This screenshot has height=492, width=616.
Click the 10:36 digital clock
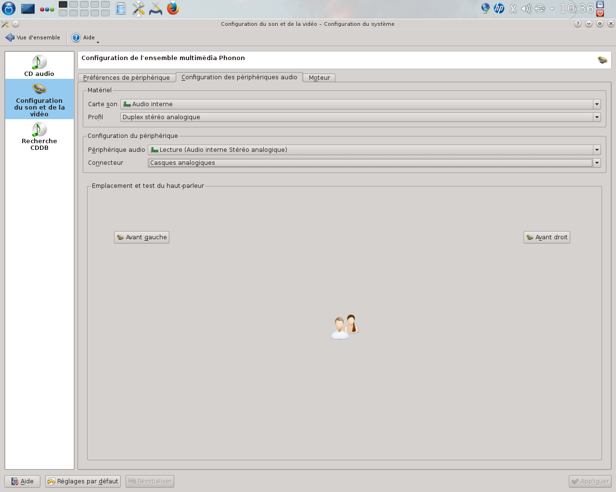(576, 8)
